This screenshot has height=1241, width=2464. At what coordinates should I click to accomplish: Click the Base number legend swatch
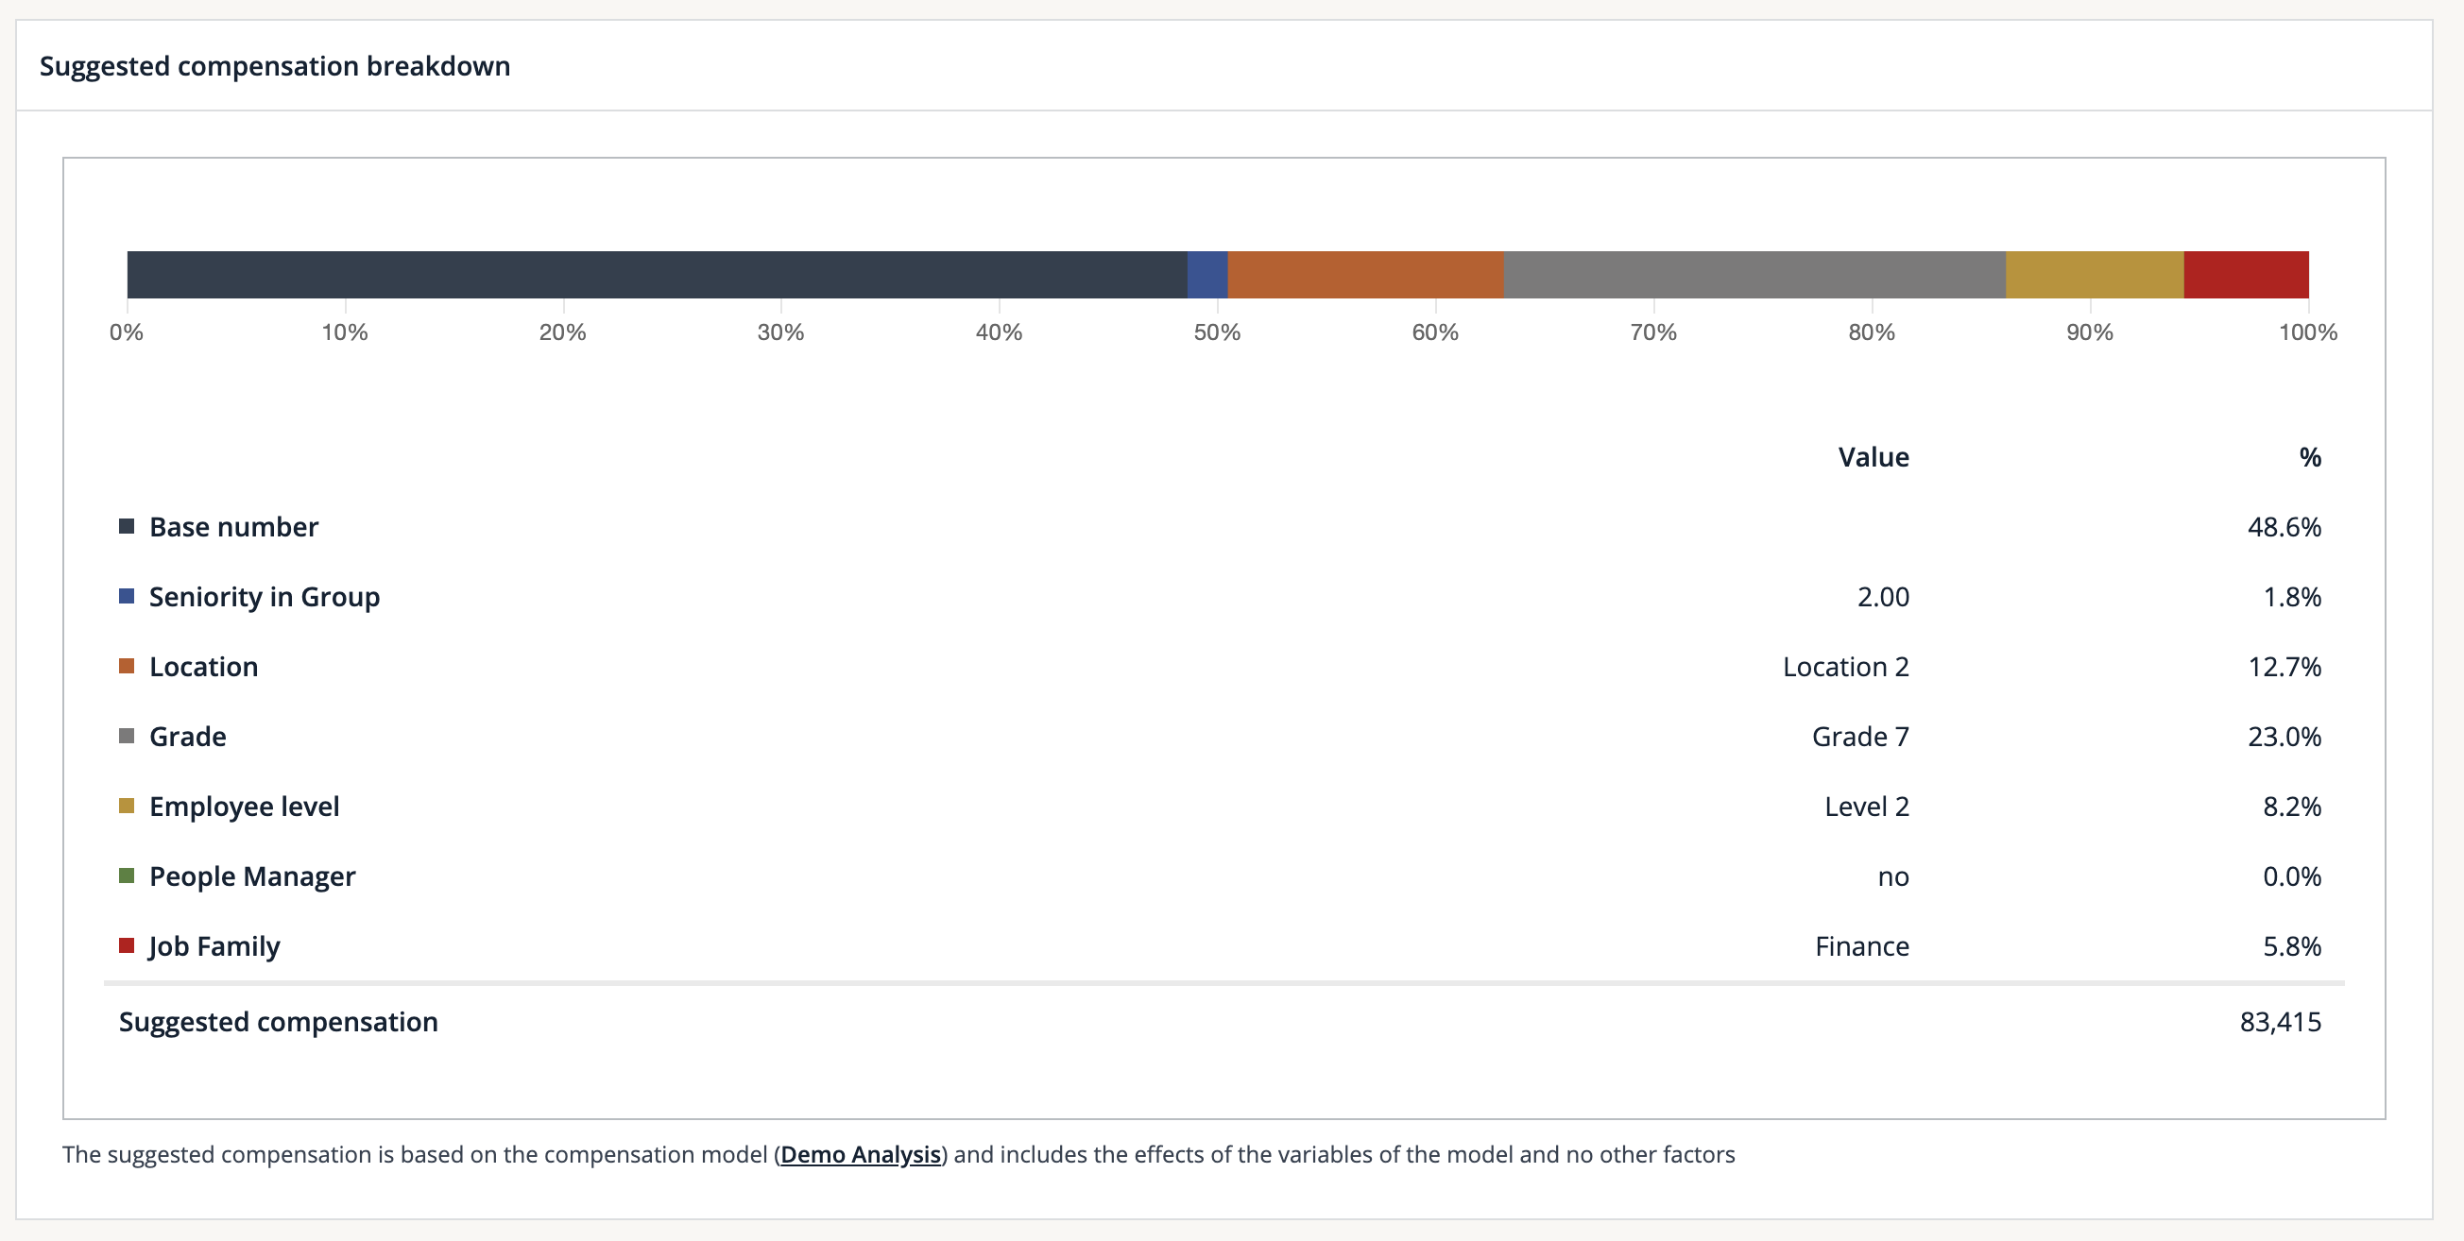click(127, 526)
